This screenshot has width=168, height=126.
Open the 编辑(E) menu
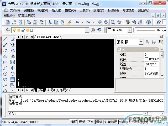click(29, 10)
